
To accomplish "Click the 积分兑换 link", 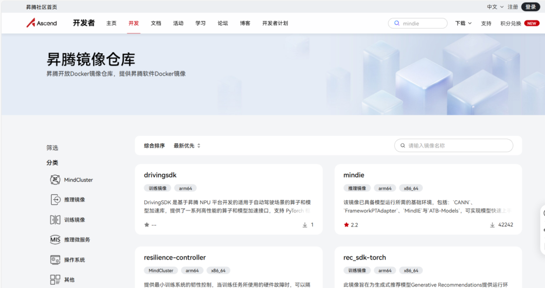I will [x=510, y=23].
